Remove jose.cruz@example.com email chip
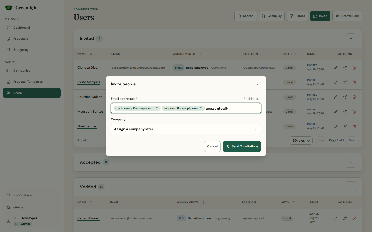 coord(201,108)
